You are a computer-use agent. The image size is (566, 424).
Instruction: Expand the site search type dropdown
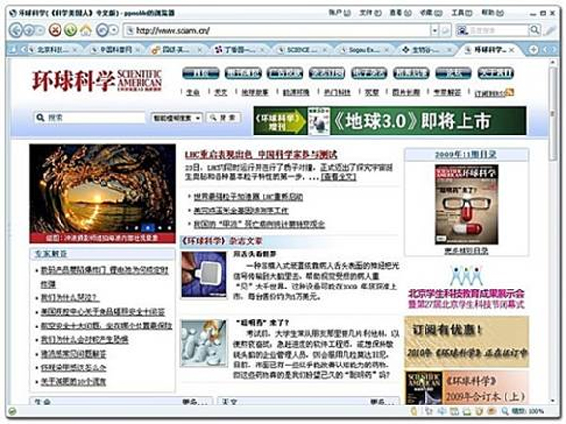click(x=177, y=118)
